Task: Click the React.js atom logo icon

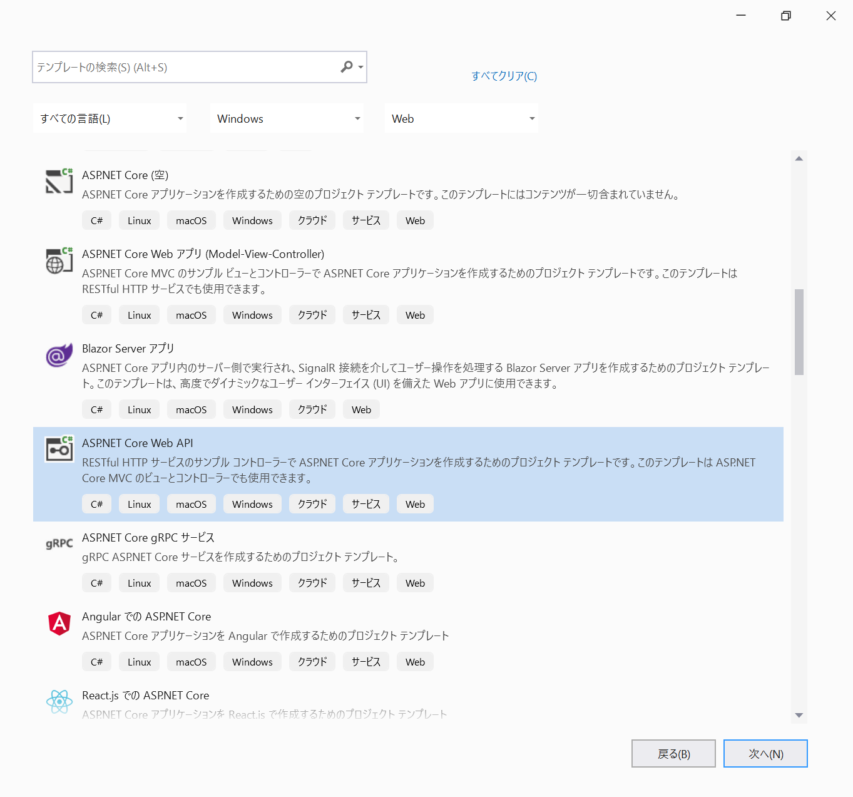Action: (x=59, y=702)
